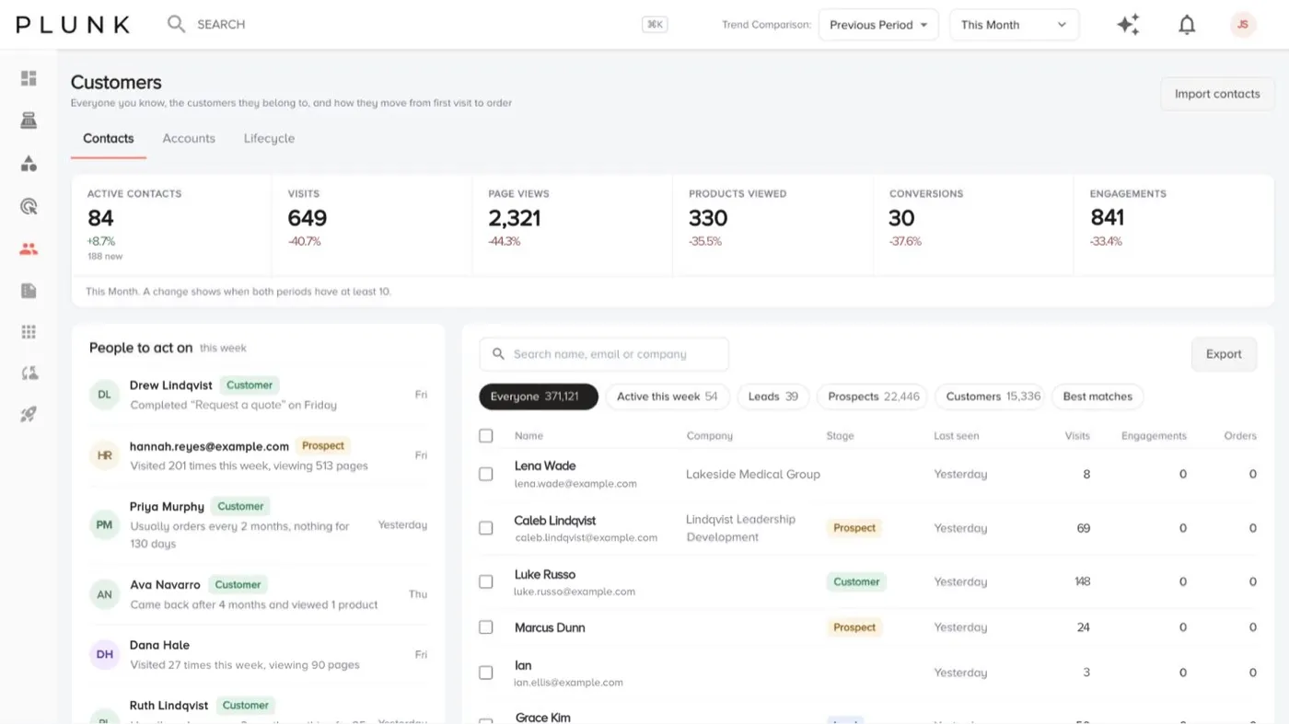The width and height of the screenshot is (1289, 724).
Task: Click the Export button
Action: point(1224,354)
